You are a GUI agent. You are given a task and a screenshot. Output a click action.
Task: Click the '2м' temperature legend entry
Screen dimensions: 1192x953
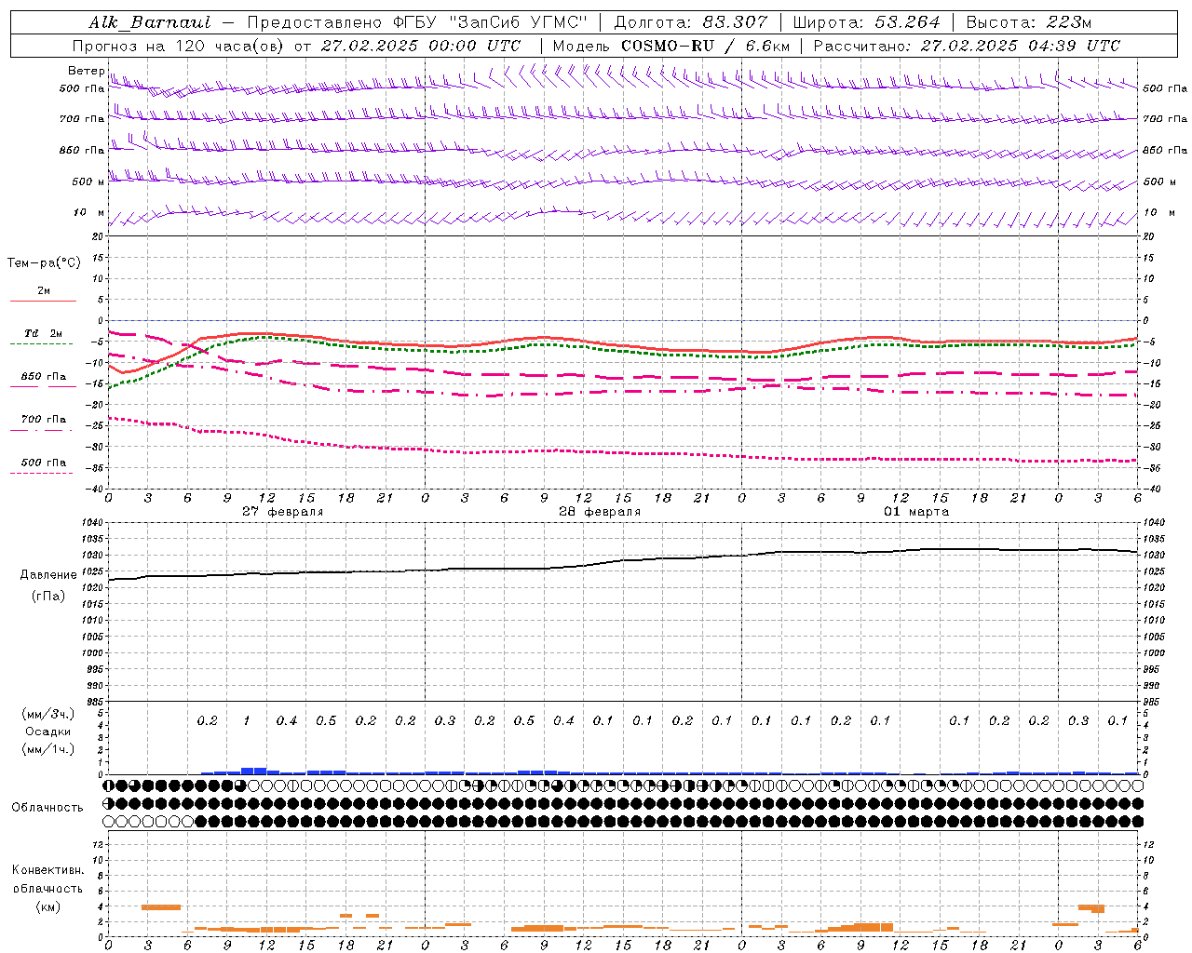[44, 290]
